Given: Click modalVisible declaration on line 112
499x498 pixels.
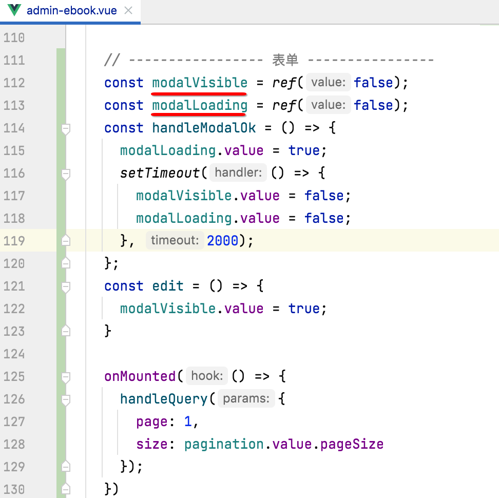Looking at the screenshot, I should coord(200,83).
